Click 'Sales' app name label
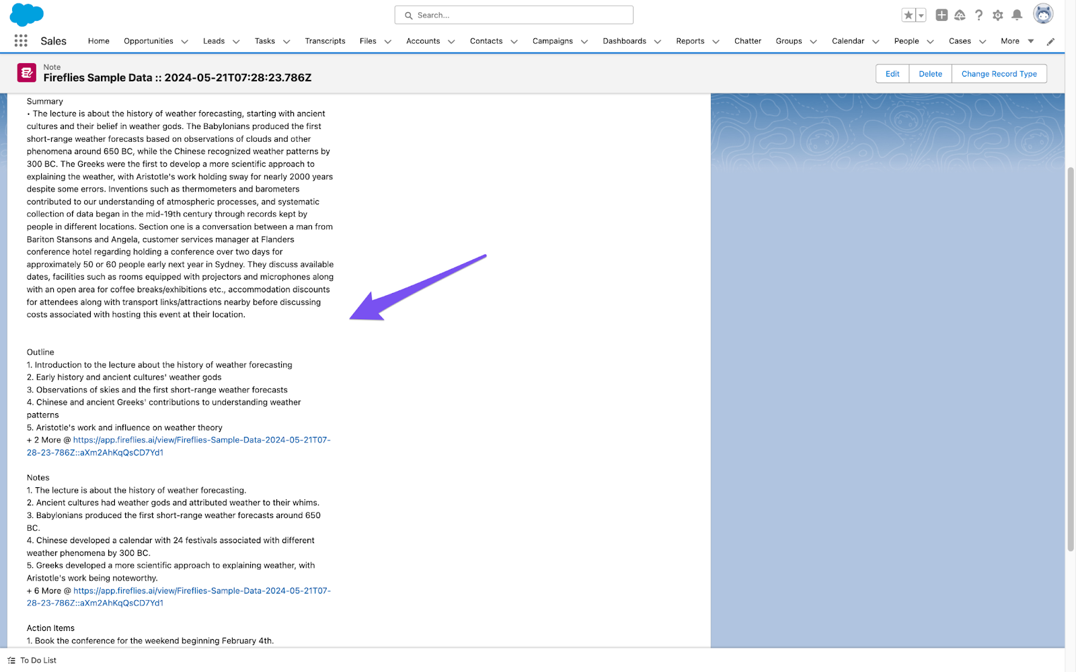 tap(53, 41)
